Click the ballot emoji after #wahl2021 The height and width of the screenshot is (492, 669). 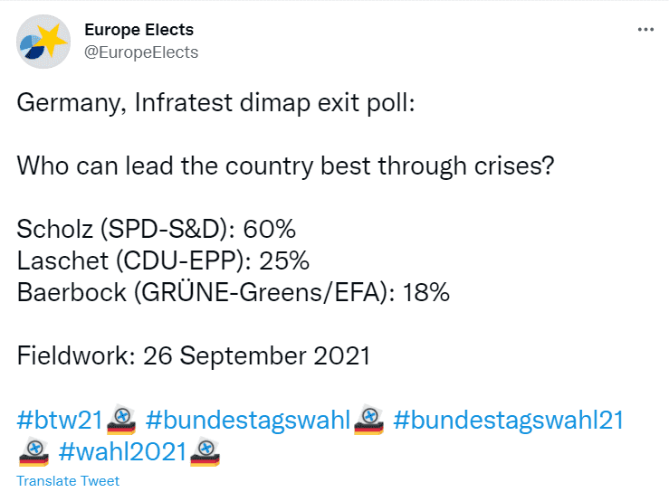coord(206,449)
